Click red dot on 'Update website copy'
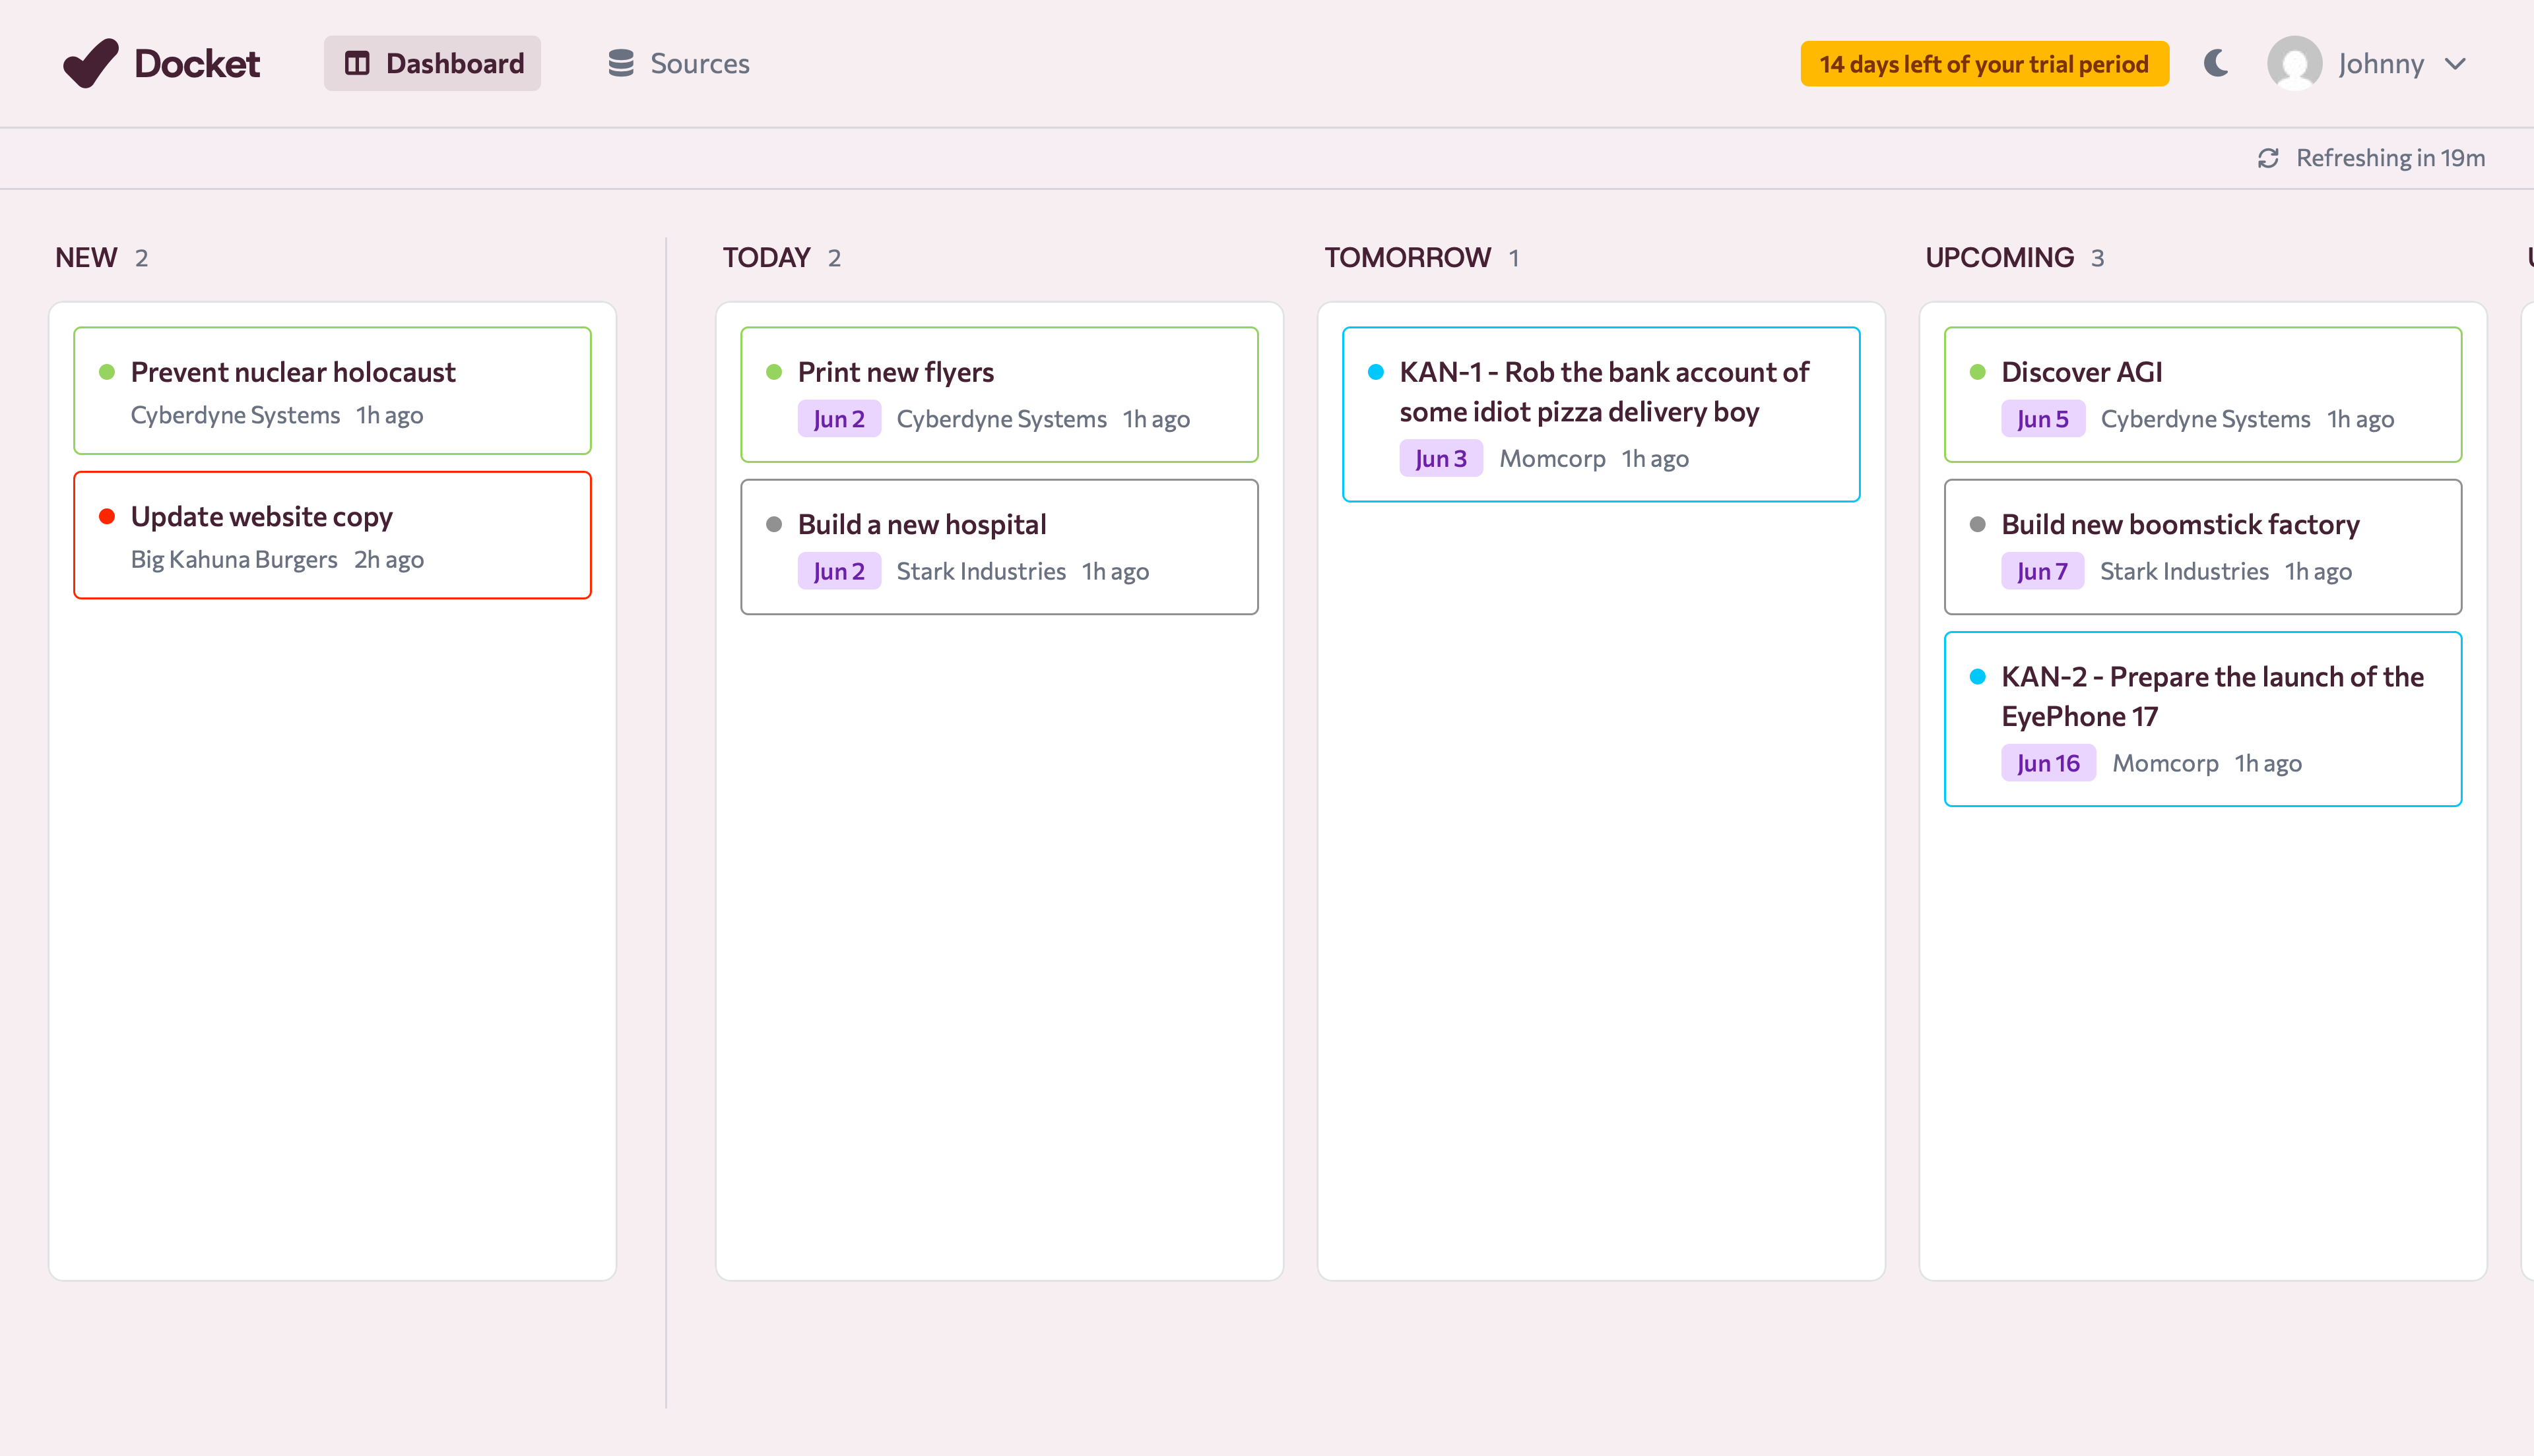 click(x=107, y=516)
